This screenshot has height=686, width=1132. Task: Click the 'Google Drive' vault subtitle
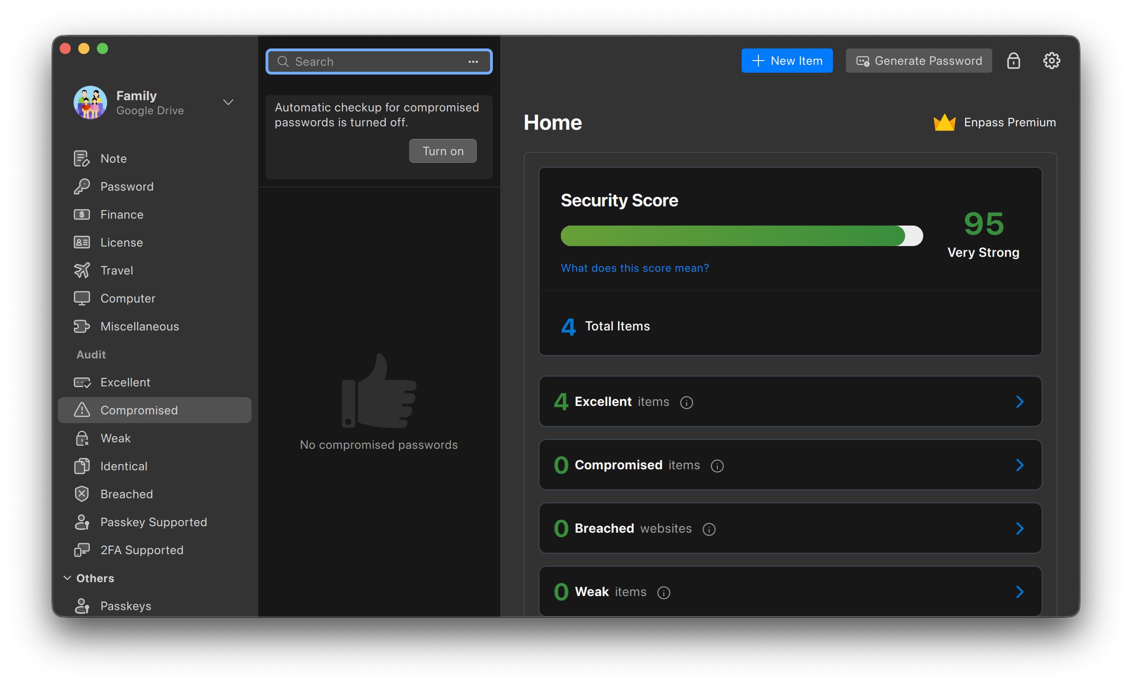pos(150,110)
